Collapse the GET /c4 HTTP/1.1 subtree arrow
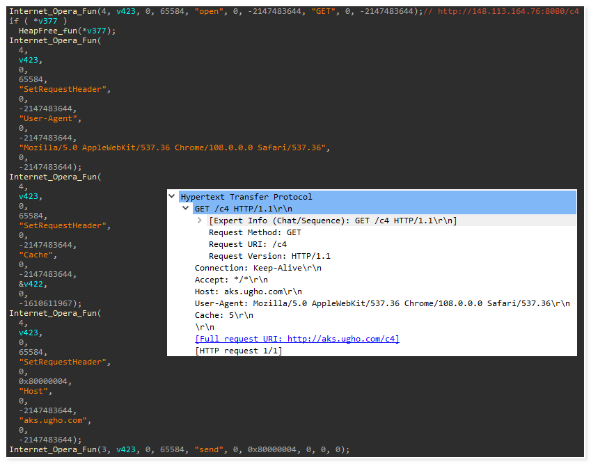The image size is (591, 464). tap(186, 209)
